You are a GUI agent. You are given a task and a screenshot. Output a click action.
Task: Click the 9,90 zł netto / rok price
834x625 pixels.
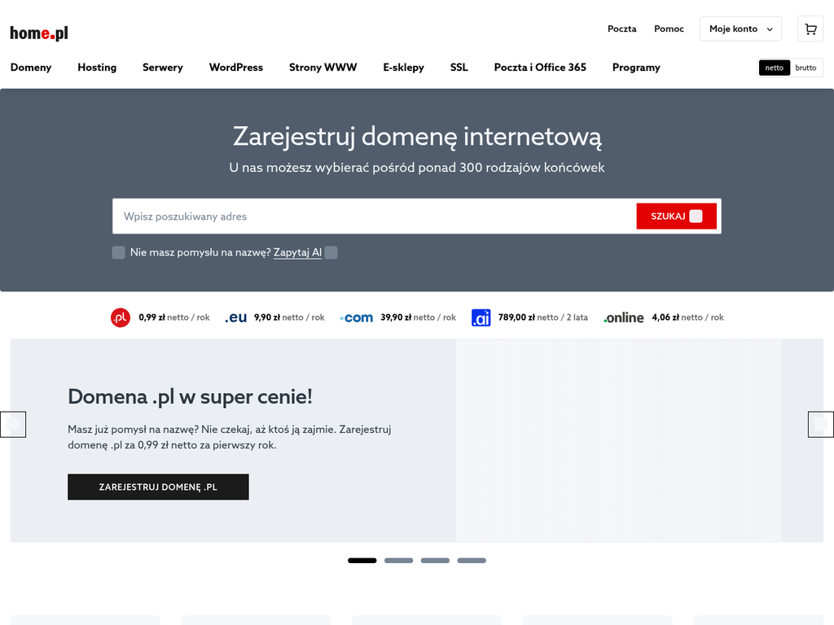289,317
